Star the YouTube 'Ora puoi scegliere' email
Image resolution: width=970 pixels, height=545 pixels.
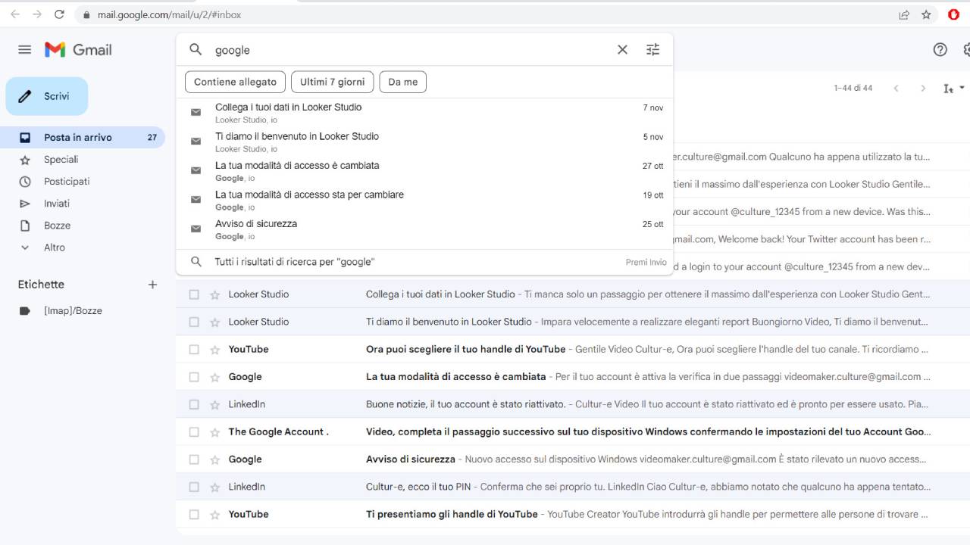(214, 350)
